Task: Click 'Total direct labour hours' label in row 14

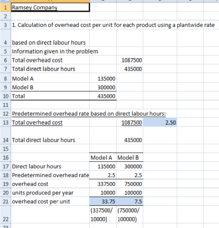Action: coord(43,140)
